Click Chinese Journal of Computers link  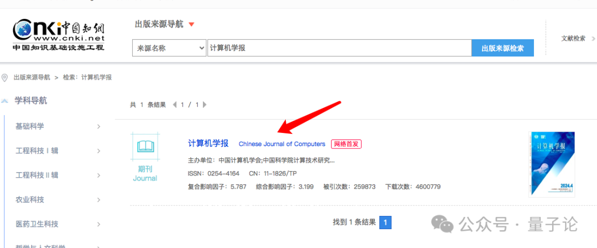pos(282,144)
